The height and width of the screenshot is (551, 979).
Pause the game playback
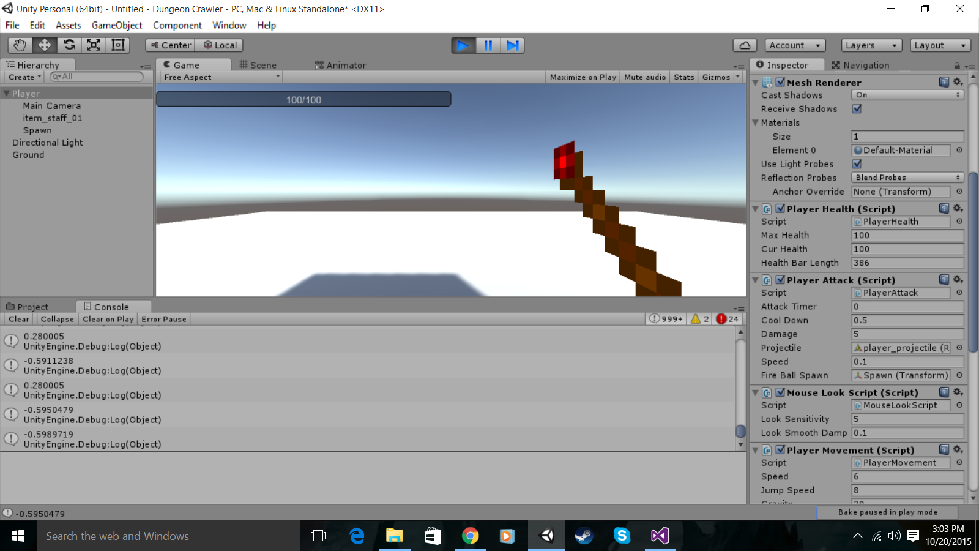pyautogui.click(x=488, y=45)
